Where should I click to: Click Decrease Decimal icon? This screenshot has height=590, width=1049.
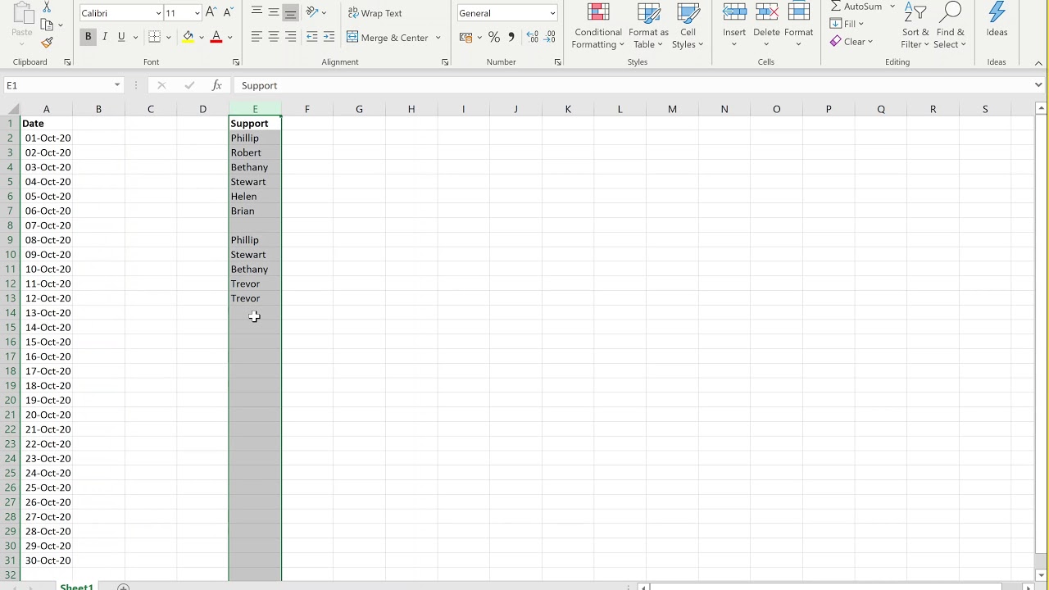pyautogui.click(x=550, y=37)
